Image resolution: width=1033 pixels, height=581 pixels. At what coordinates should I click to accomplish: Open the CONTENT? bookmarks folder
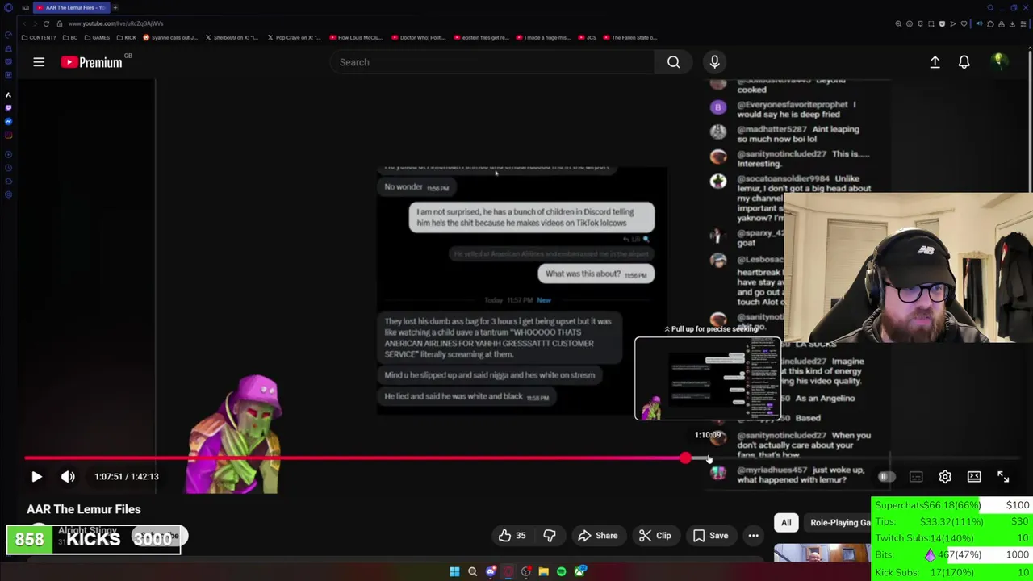coord(39,37)
